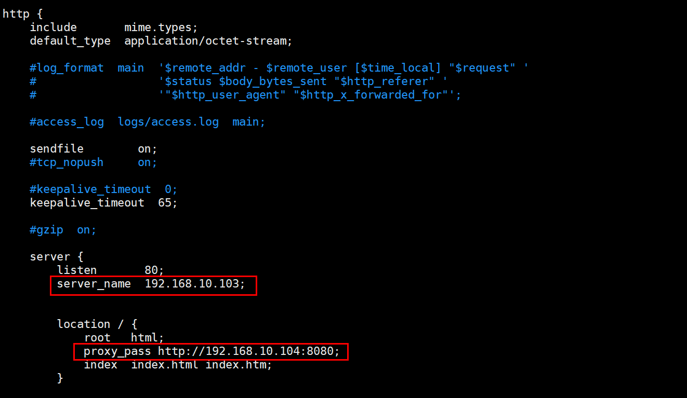Click the sendfile on line
The height and width of the screenshot is (398, 687).
[x=94, y=149]
